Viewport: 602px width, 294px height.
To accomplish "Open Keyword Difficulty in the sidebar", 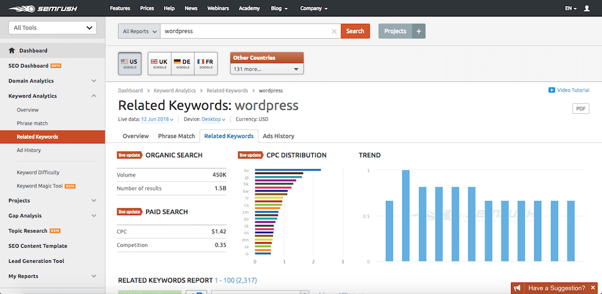I will click(38, 172).
